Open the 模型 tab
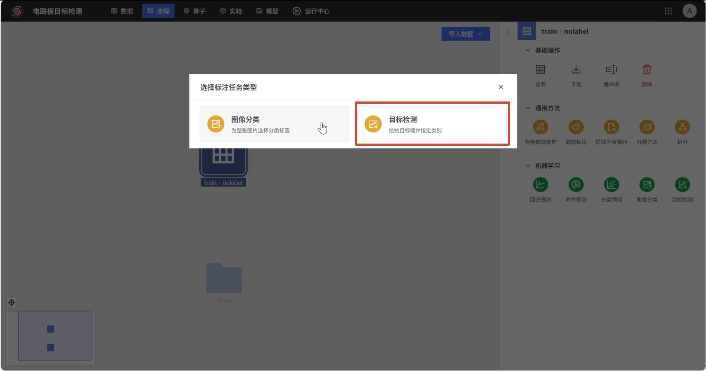 click(x=267, y=11)
